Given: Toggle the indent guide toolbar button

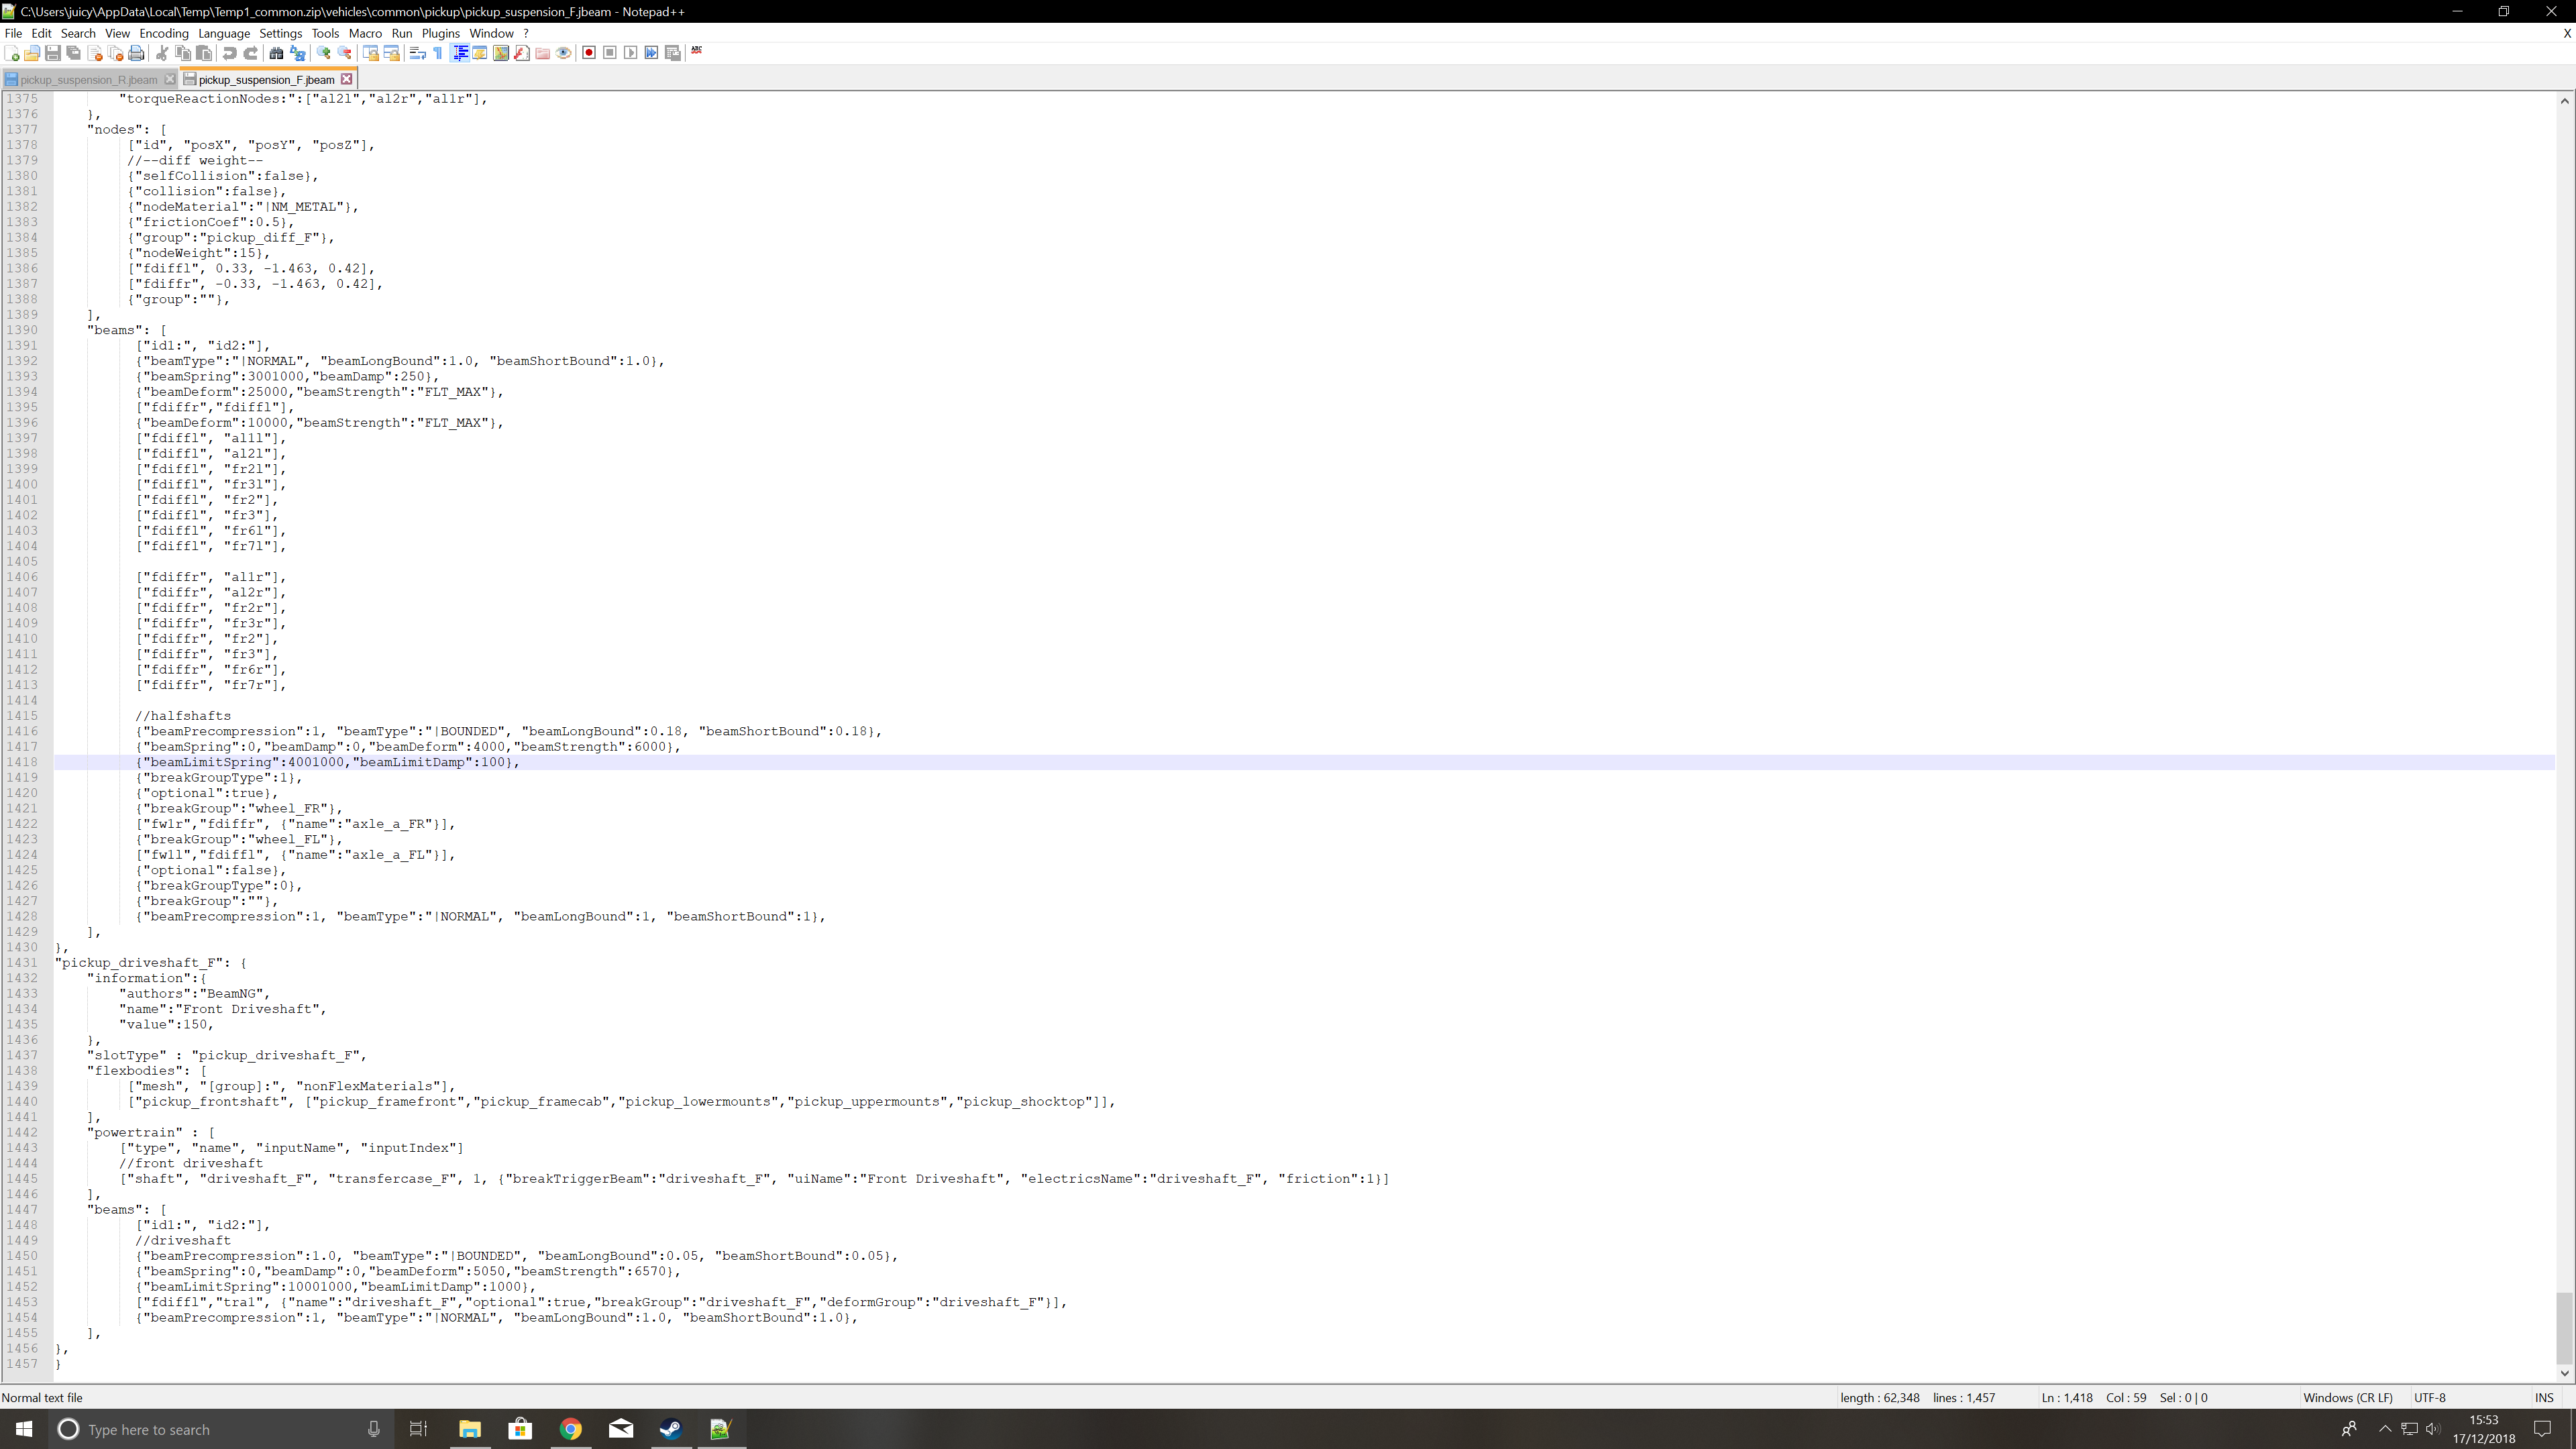Looking at the screenshot, I should click(460, 53).
